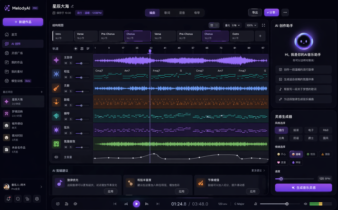This screenshot has width=338, height=210.
Task: Solo the 钢琴 track
Action: (x=71, y=119)
